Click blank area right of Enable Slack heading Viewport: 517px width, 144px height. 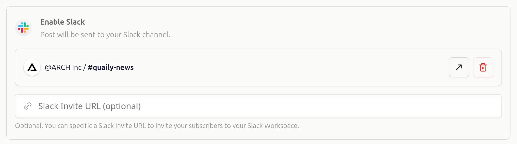(289, 22)
